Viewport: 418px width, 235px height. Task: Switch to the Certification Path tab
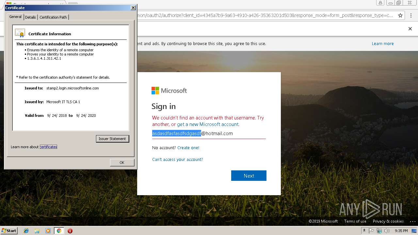coord(53,17)
